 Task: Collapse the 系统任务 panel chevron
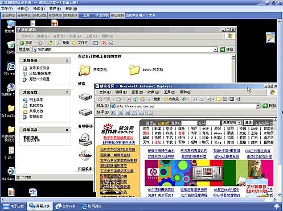(x=67, y=60)
